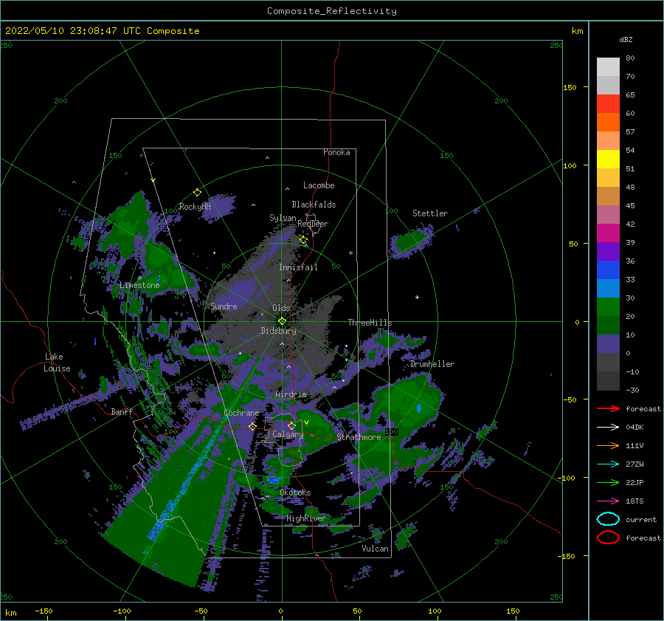Click the light gray 80 dBZ swatch
This screenshot has width=664, height=621.
click(x=608, y=67)
